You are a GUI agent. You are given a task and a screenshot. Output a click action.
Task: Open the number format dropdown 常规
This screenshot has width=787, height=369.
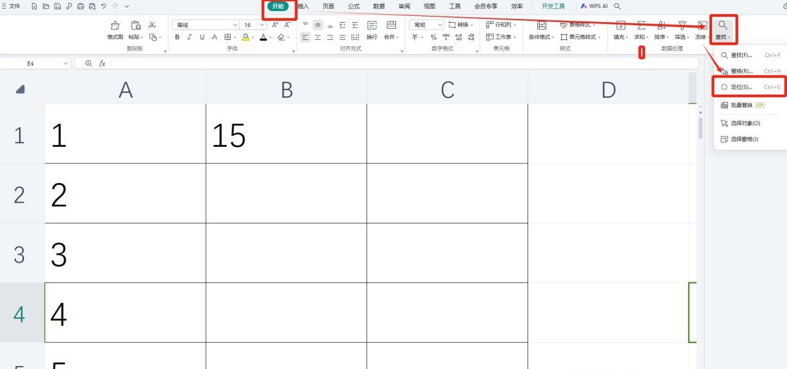426,25
